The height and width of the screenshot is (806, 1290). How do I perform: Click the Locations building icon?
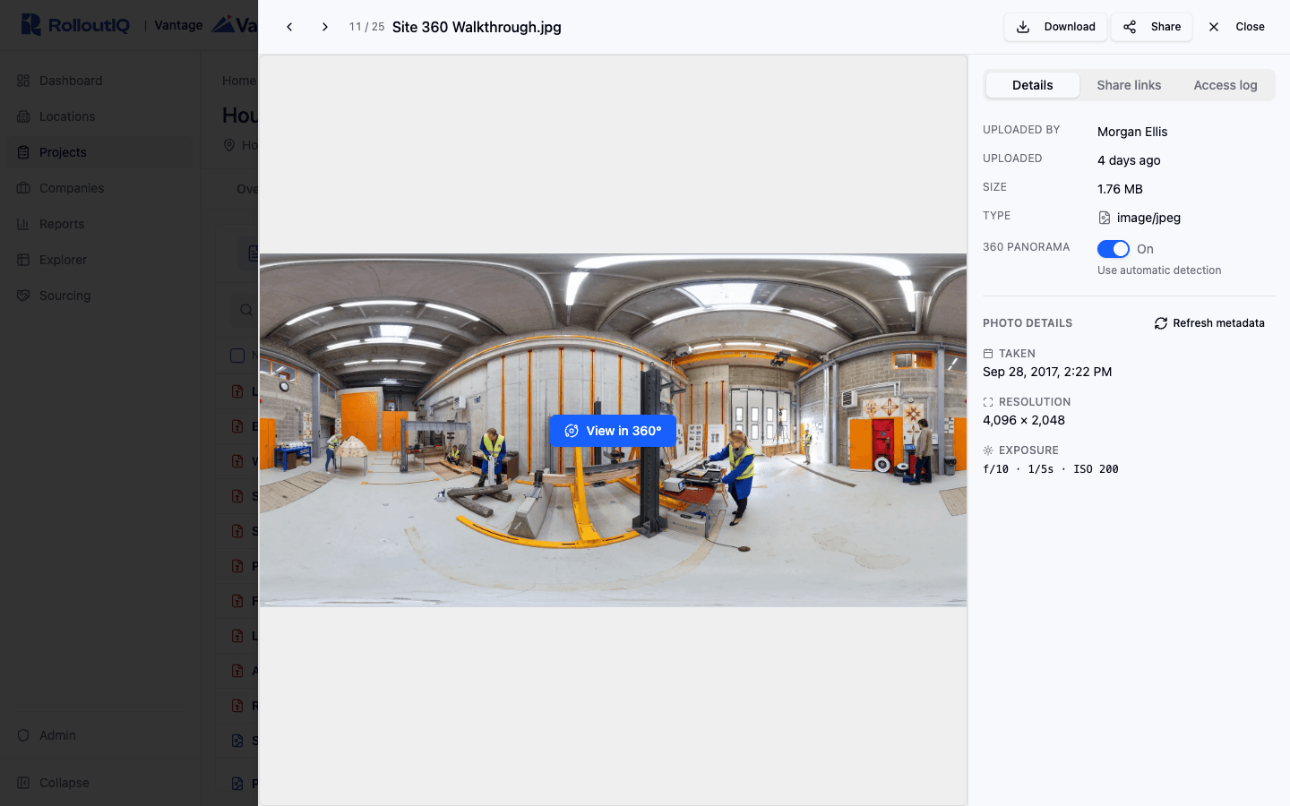click(x=23, y=116)
